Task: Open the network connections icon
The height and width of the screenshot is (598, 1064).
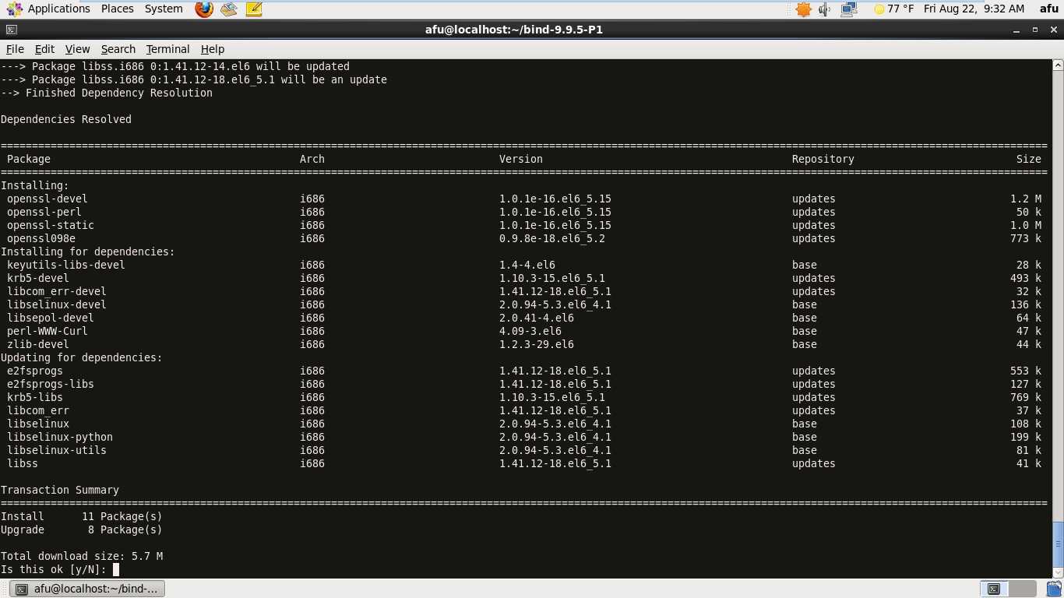Action: [x=849, y=9]
